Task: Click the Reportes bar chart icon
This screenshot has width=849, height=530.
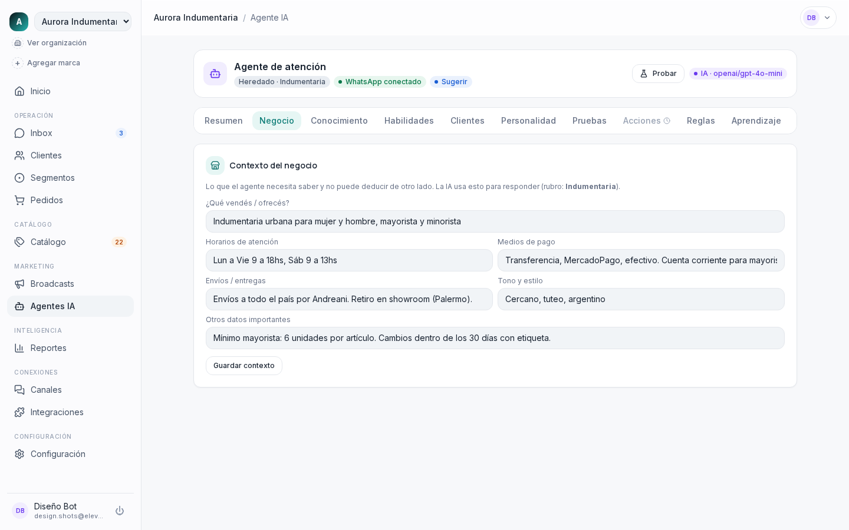Action: pyautogui.click(x=19, y=348)
